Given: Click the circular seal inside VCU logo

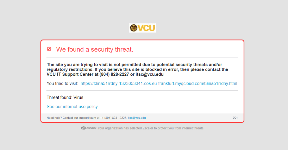Looking at the screenshot, I should point(134,28).
